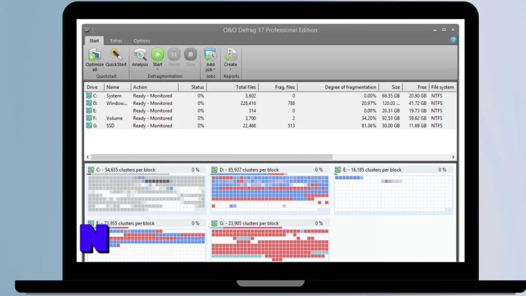This screenshot has width=526, height=296.
Task: Click the G: cluster map header icon
Action: pos(214,223)
